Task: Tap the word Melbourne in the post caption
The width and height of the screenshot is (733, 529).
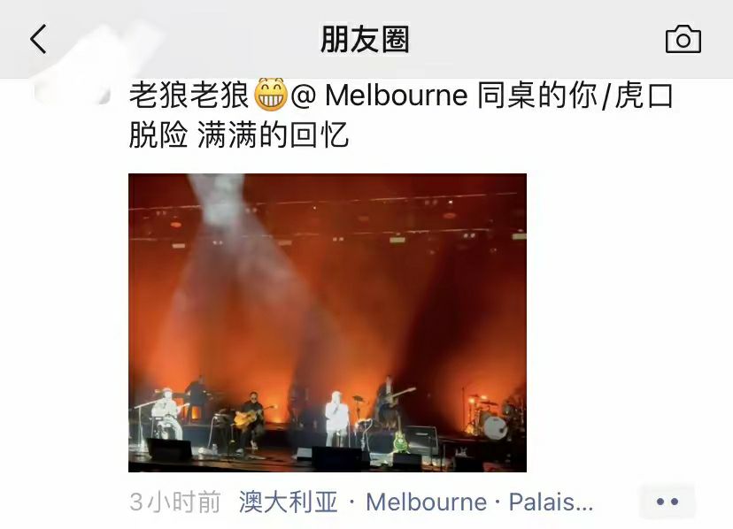Action: click(396, 96)
